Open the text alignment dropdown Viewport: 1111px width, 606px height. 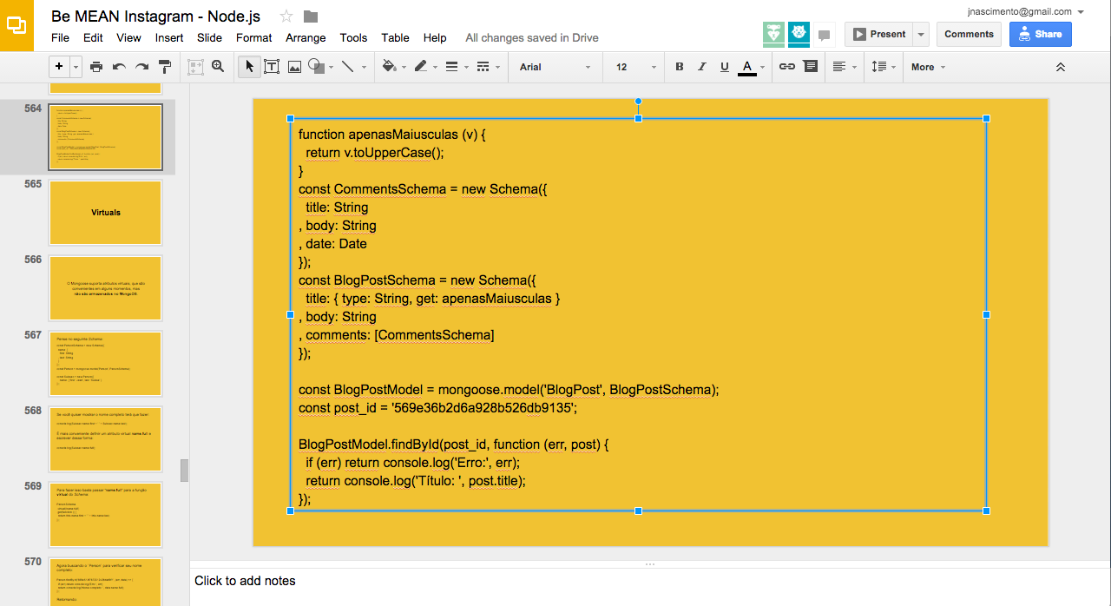843,67
